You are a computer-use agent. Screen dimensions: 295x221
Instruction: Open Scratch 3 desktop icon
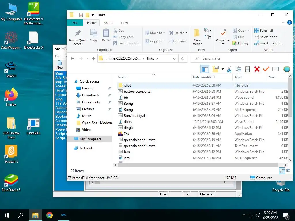pyautogui.click(x=11, y=154)
